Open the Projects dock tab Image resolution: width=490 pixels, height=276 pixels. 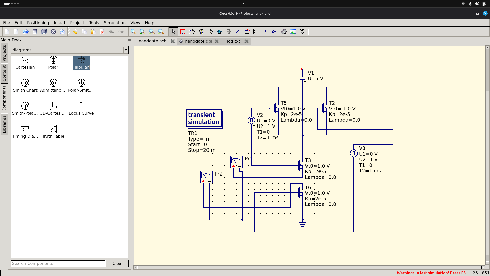(x=4, y=53)
